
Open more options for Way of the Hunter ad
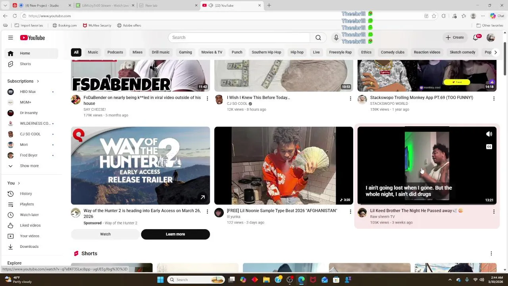point(207,212)
